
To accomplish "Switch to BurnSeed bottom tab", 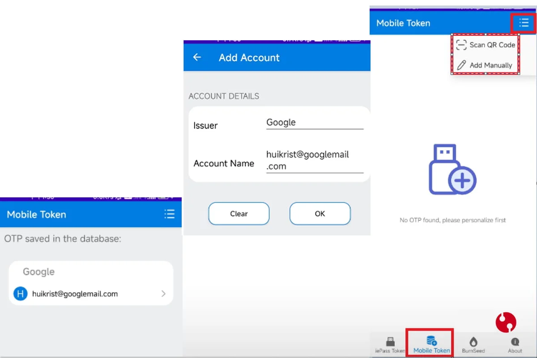I will [x=473, y=344].
